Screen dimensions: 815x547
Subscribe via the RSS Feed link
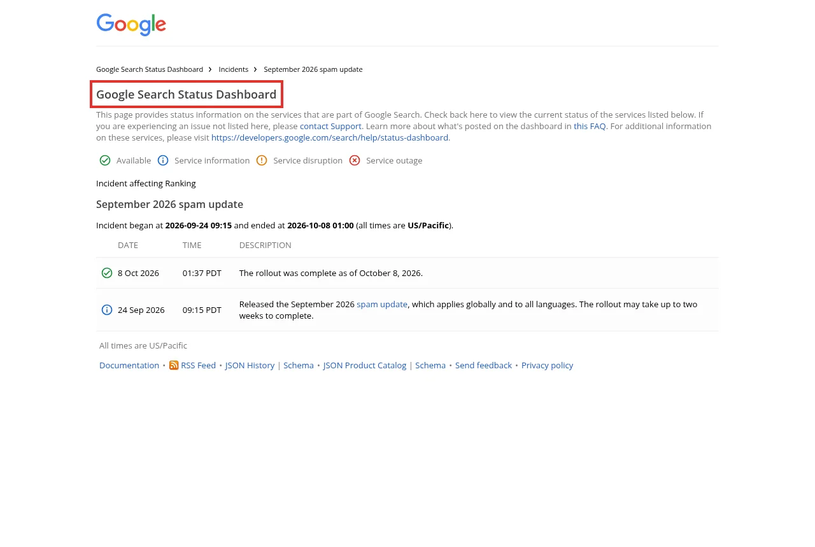(199, 365)
